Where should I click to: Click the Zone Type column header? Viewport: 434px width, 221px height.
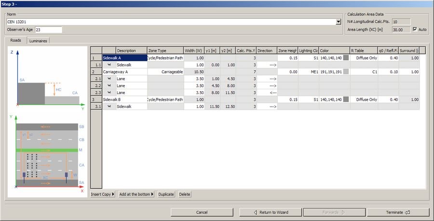165,50
